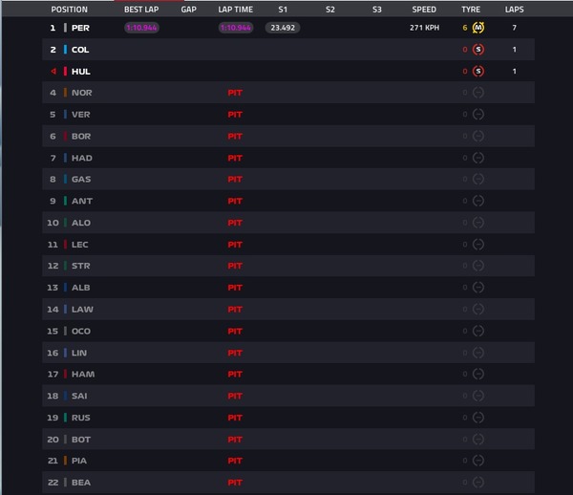Select the PIA driver row
This screenshot has height=495, width=573.
[x=288, y=461]
